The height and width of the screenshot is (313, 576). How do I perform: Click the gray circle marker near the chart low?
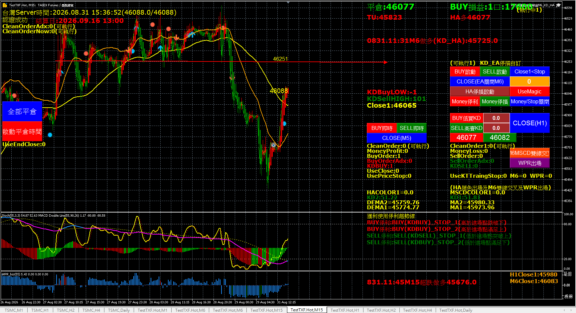point(273,145)
